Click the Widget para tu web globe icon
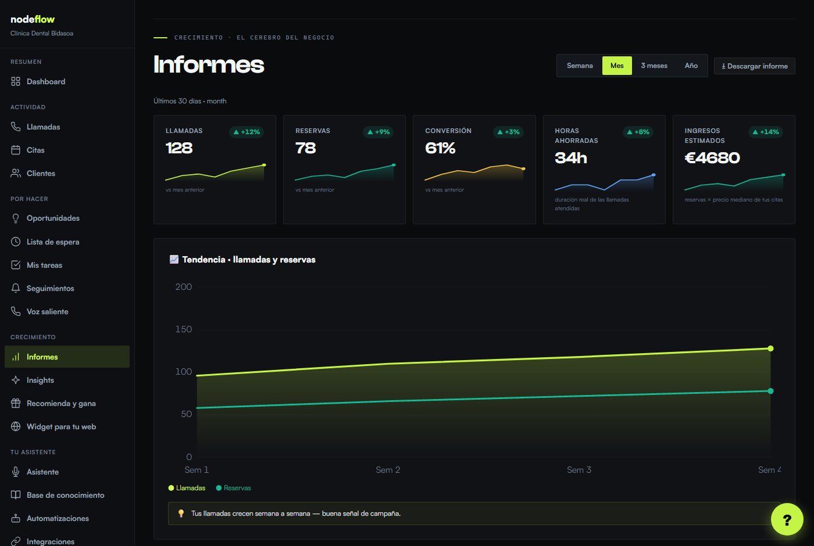 point(16,426)
